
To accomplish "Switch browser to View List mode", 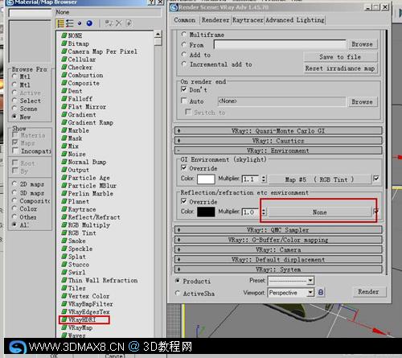I will coord(61,23).
